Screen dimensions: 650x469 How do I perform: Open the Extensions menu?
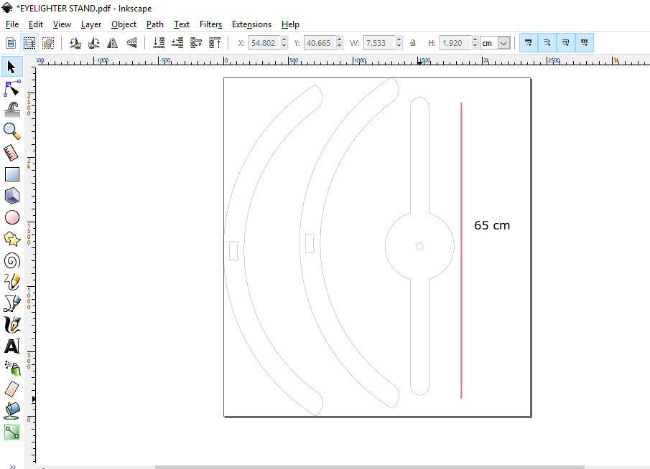click(x=251, y=24)
